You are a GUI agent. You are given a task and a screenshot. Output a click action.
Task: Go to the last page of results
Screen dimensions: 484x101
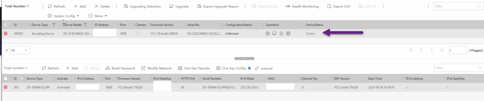tap(441, 50)
